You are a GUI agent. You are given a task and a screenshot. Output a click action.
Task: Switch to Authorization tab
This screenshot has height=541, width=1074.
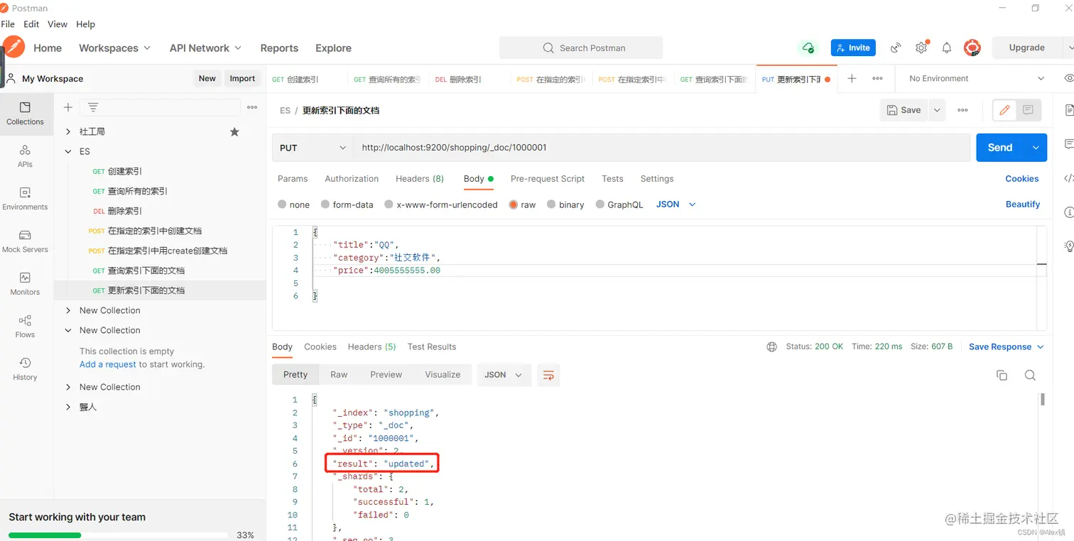click(x=352, y=179)
